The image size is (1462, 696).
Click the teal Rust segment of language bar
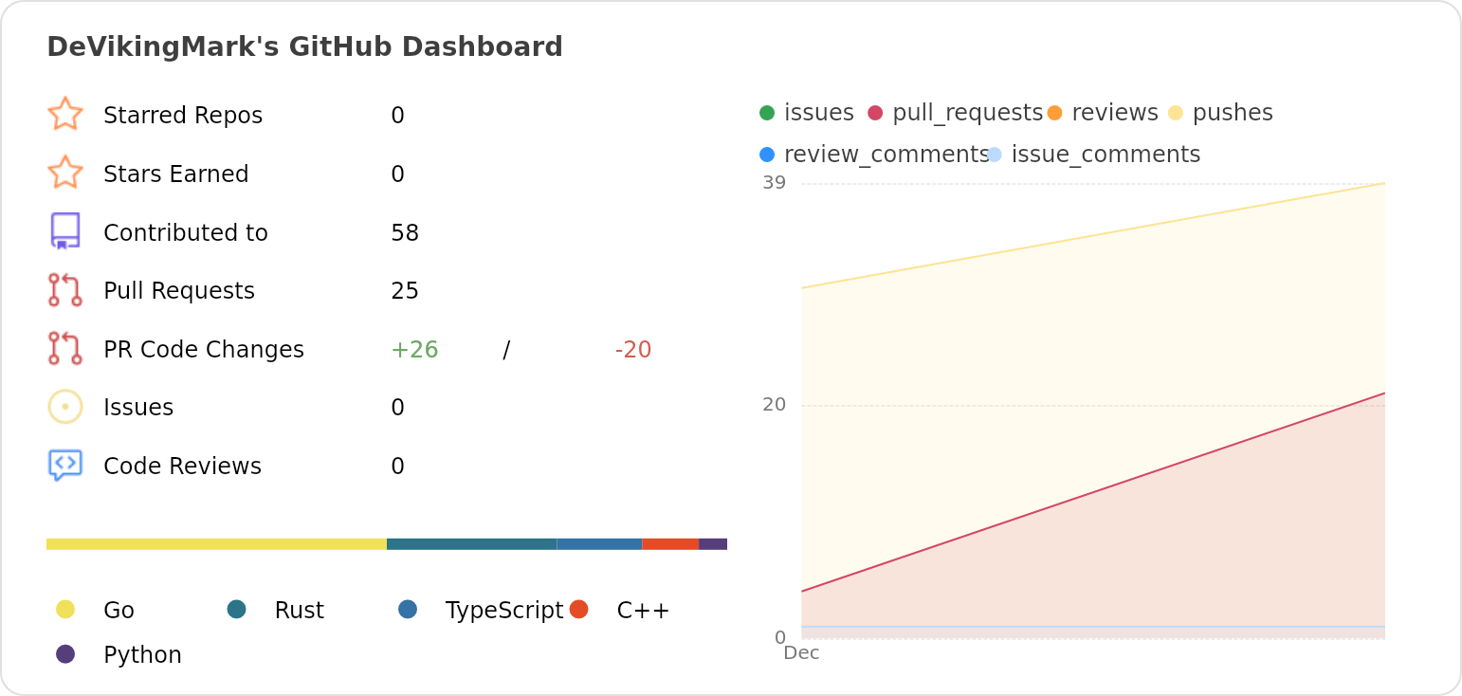(x=471, y=544)
